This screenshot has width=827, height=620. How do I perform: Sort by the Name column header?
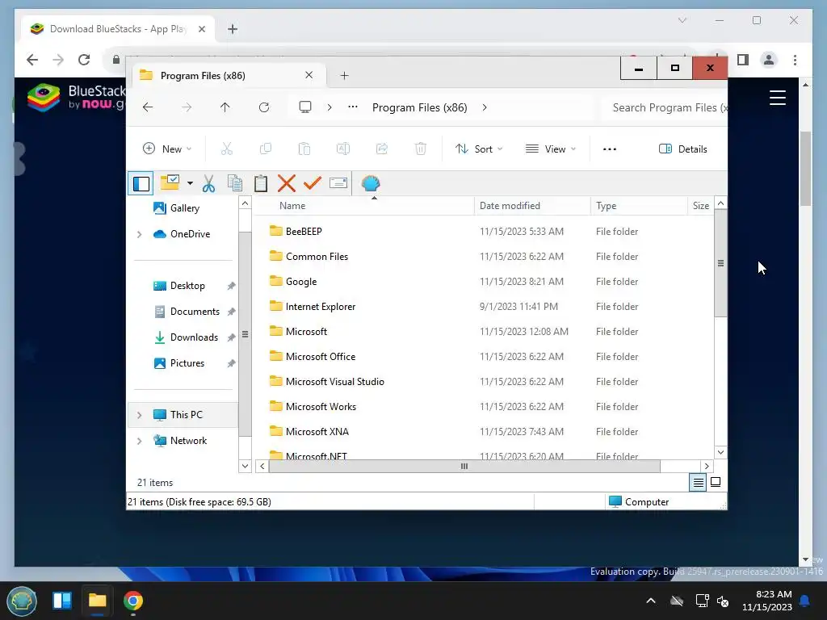[364, 206]
